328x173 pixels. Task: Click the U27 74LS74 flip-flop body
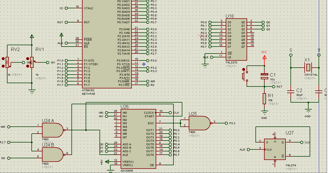coord(275,149)
